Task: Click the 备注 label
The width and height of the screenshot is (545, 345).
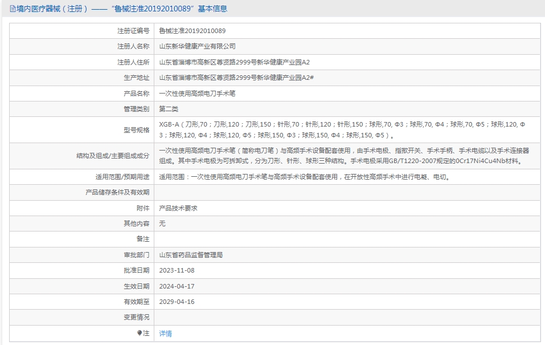Action: tap(143, 239)
